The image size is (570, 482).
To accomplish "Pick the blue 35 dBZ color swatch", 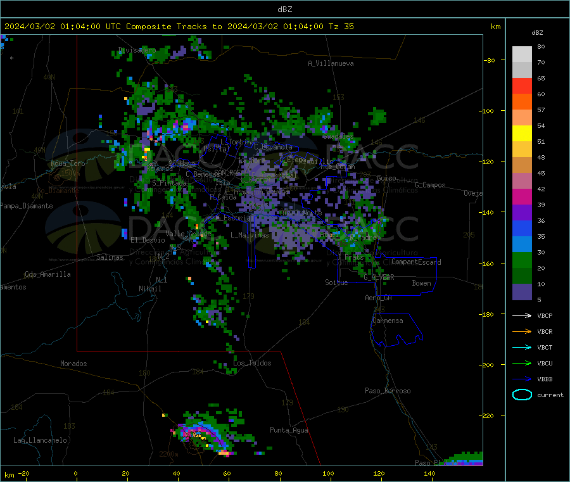I will click(522, 228).
